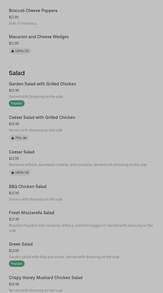Select Garden Salad with Grilled Chicken
The height and width of the screenshot is (293, 163).
pos(43,84)
